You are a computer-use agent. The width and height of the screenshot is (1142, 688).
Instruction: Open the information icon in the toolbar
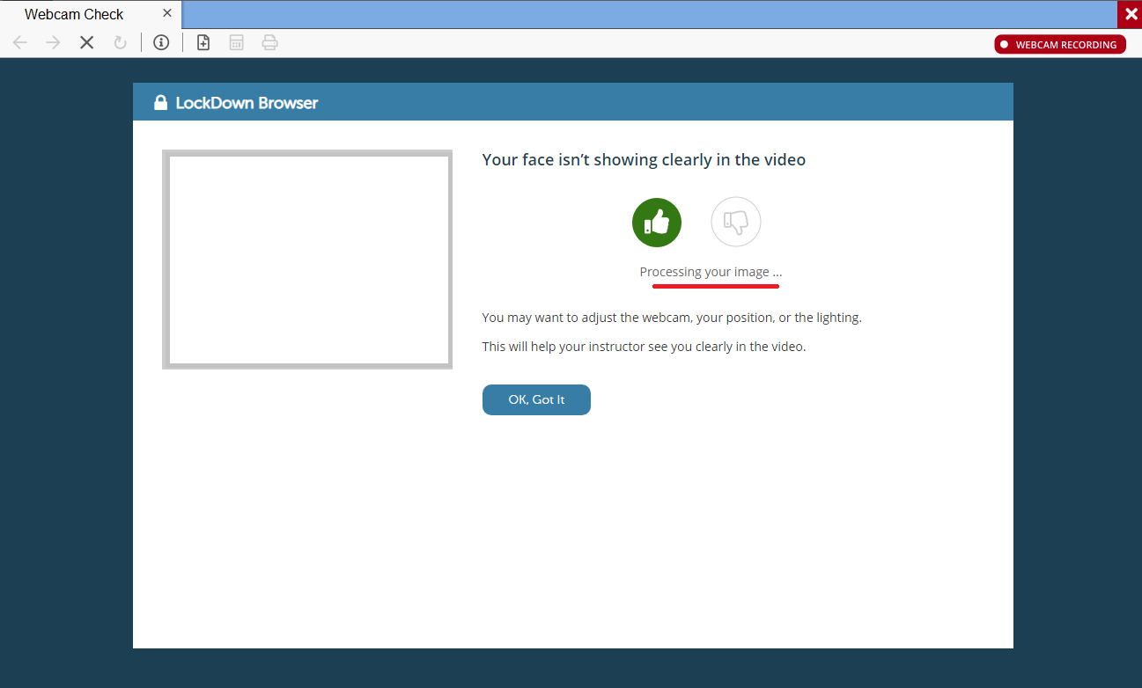pyautogui.click(x=161, y=42)
